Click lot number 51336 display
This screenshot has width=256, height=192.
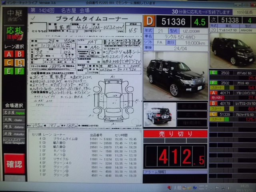pos(173,22)
